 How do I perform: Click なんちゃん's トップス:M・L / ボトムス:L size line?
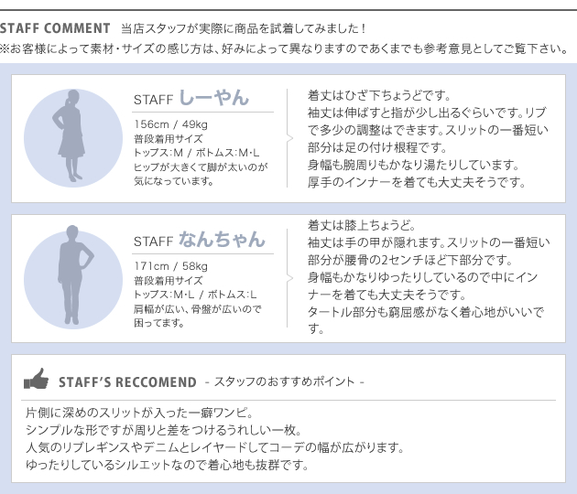point(195,295)
